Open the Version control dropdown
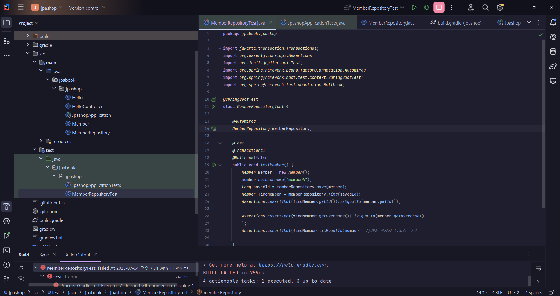560x296 pixels. click(87, 8)
